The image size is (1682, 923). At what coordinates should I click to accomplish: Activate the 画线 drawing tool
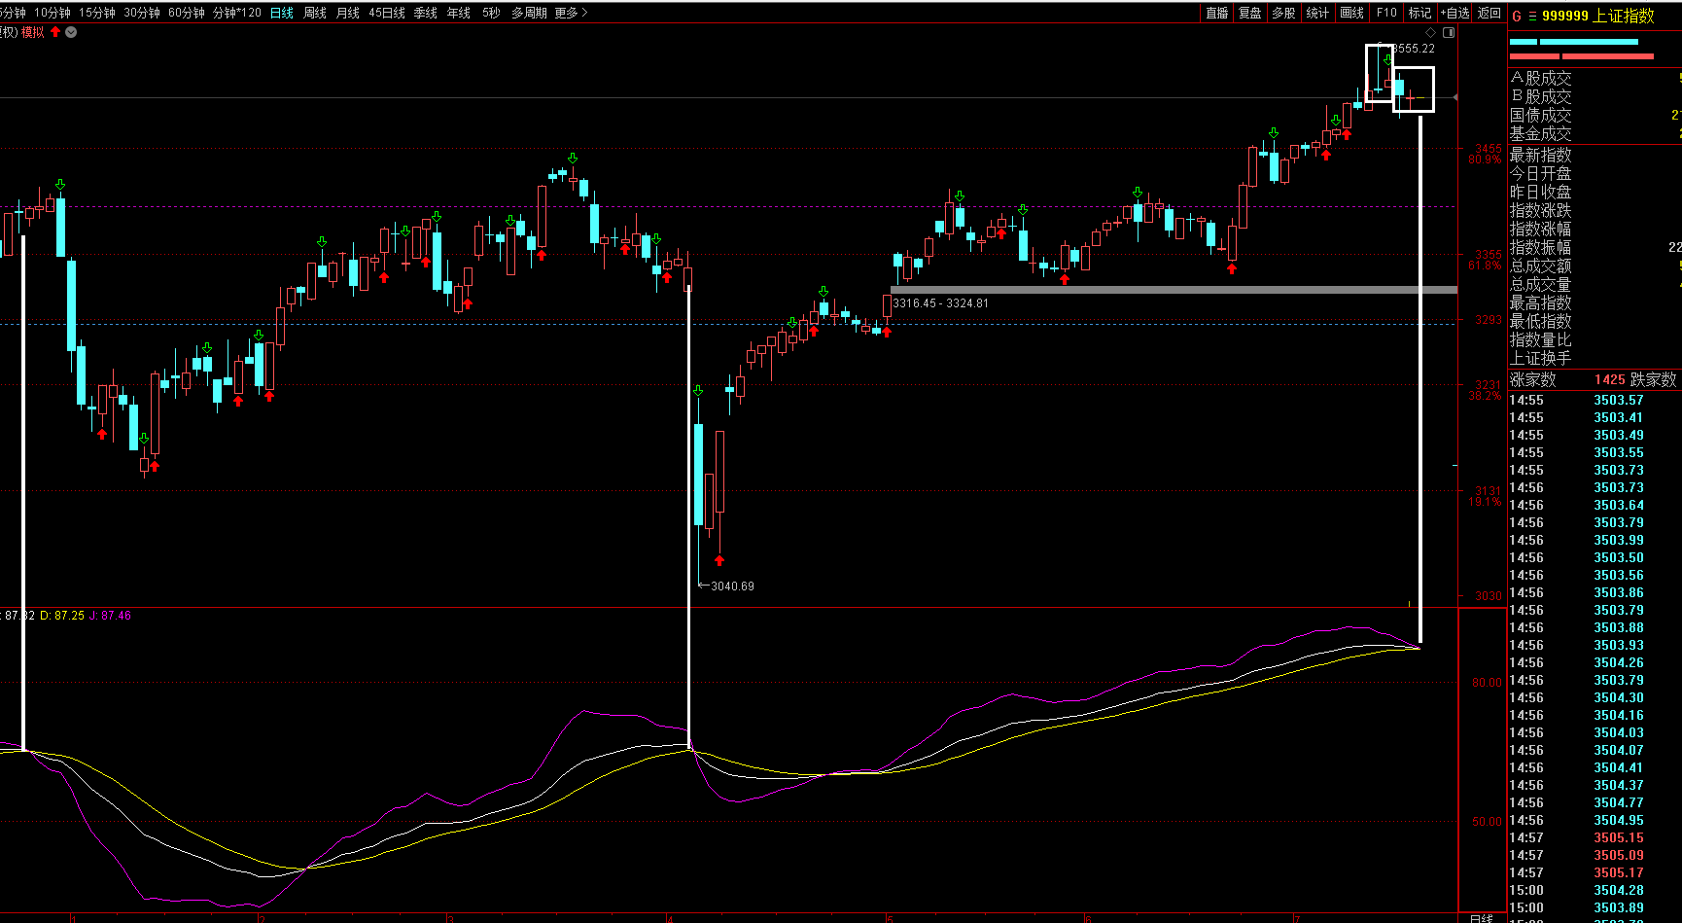(x=1351, y=13)
